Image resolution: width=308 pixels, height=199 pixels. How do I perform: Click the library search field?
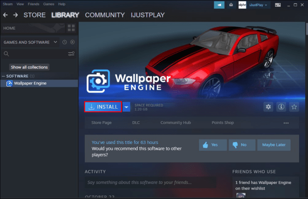[x=39, y=54]
